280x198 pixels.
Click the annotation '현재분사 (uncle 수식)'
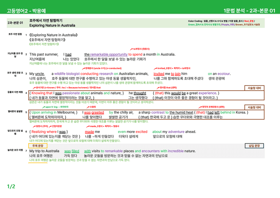(96, 68)
